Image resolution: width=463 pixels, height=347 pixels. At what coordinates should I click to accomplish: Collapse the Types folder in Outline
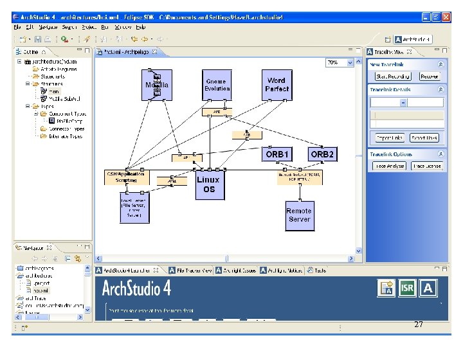[x=28, y=106]
